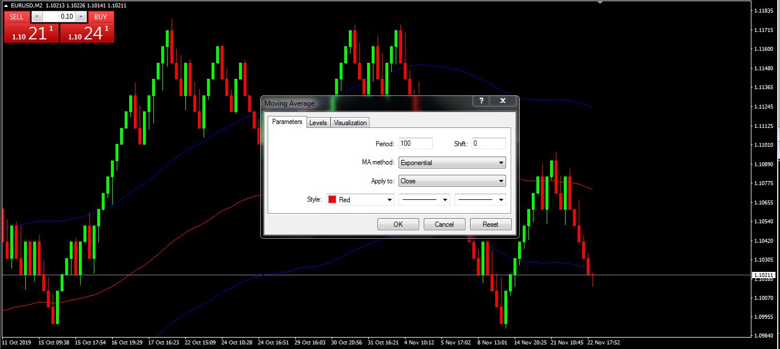
Task: Click the BUY button on the one-click trading panel
Action: coord(101,17)
